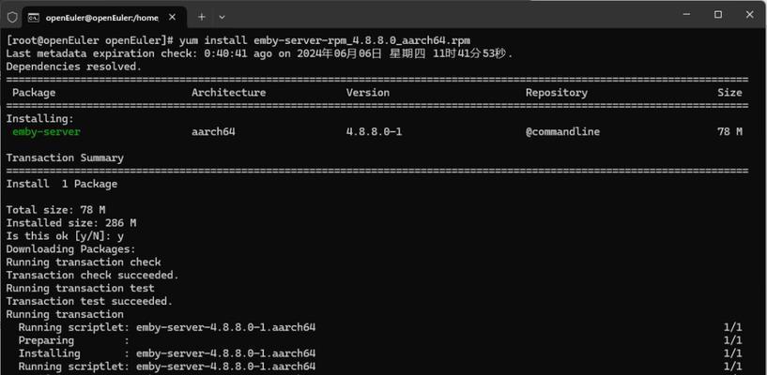Image resolution: width=767 pixels, height=375 pixels.
Task: Click the yum install command text
Action: click(325, 40)
